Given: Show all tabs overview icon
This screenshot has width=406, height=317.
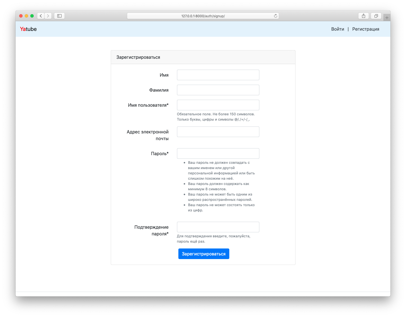Looking at the screenshot, I should pos(376,16).
